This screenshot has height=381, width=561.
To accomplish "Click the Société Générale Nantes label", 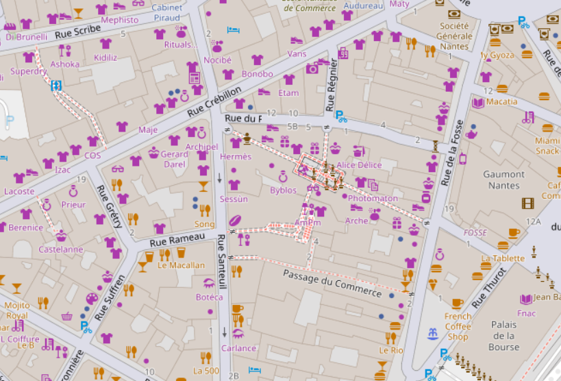I will pos(454,36).
